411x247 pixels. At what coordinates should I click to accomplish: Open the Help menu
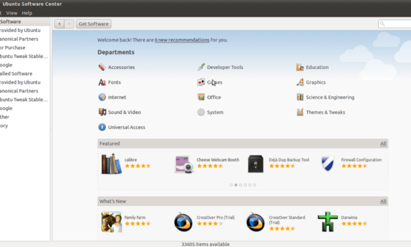tap(27, 13)
